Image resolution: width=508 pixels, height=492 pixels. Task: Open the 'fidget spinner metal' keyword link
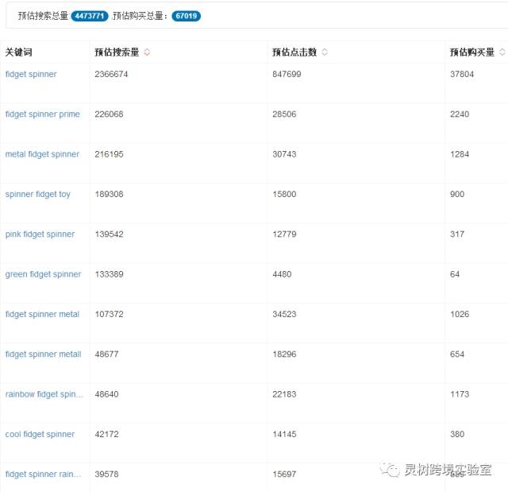(x=42, y=314)
